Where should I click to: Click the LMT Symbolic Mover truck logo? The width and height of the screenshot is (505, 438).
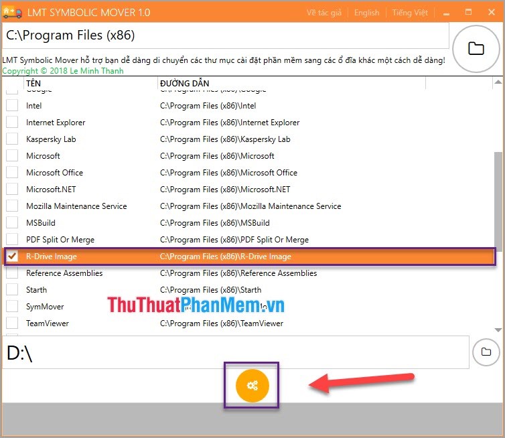(x=12, y=12)
